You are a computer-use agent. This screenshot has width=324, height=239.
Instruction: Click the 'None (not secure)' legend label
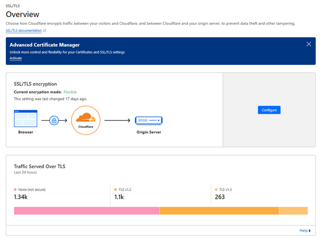point(32,190)
